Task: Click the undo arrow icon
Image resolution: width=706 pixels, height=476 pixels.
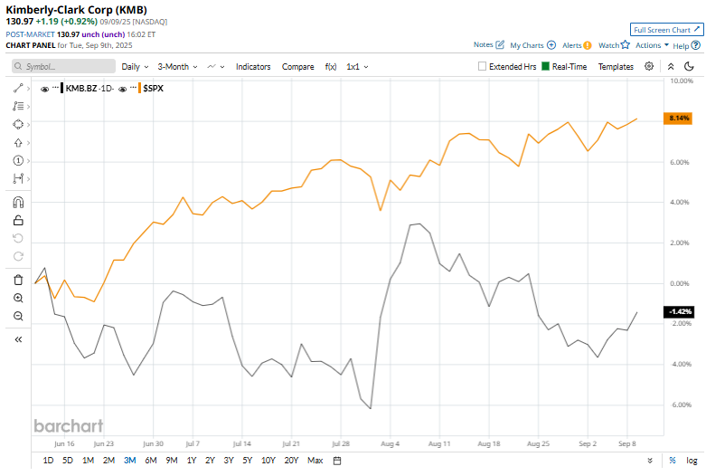Action: tap(18, 238)
